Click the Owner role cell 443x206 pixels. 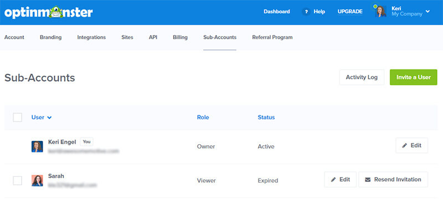pos(206,146)
